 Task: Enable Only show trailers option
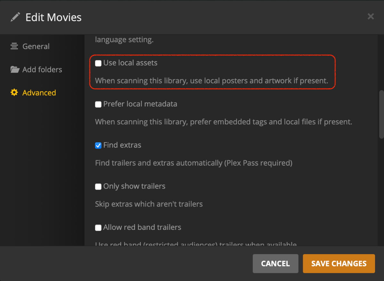click(x=98, y=187)
